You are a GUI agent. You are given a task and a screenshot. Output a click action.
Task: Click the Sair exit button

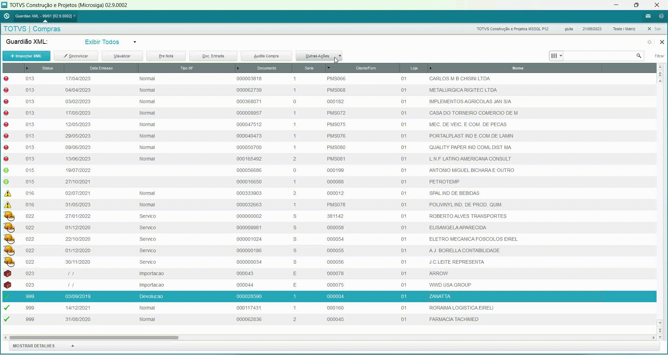coord(654,29)
